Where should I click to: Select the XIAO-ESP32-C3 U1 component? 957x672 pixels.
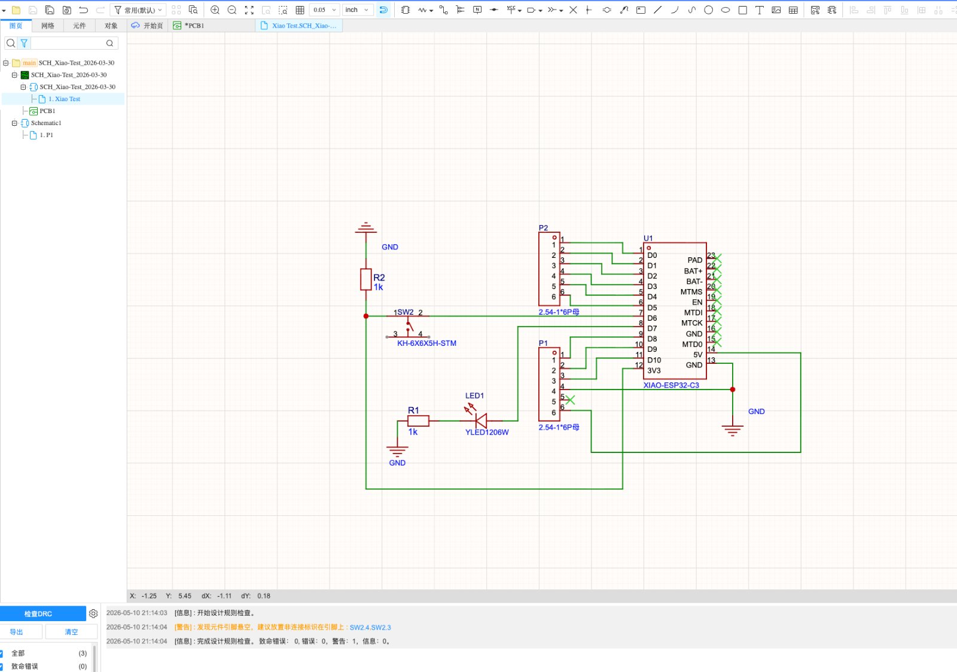pos(675,311)
